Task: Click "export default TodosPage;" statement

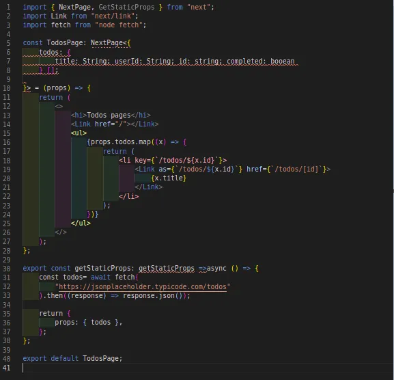Action: pos(72,358)
